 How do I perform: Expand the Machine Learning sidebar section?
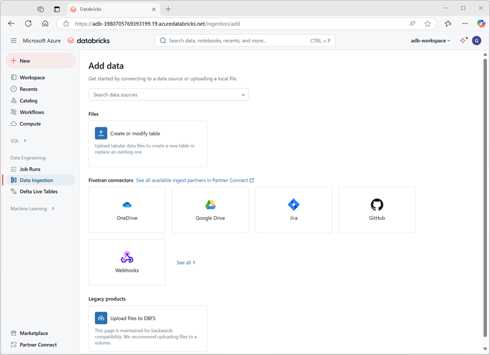pyautogui.click(x=32, y=209)
